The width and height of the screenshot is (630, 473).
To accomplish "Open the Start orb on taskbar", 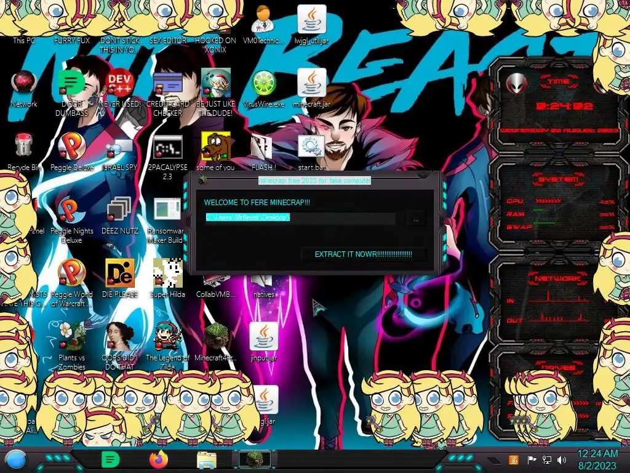I will [17, 460].
